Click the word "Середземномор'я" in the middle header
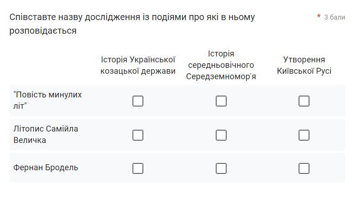The width and height of the screenshot is (355, 203). (221, 76)
